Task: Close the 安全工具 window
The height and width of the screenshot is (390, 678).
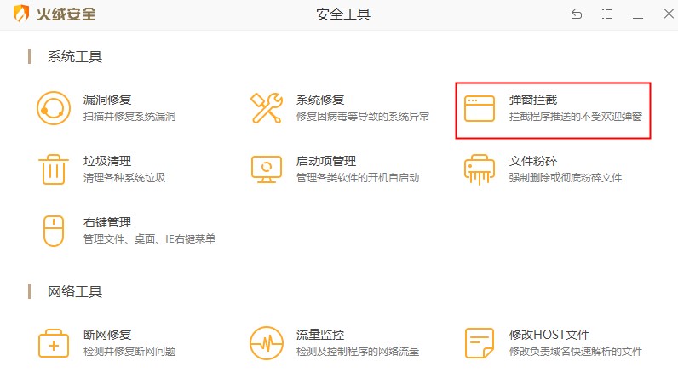Action: [669, 14]
